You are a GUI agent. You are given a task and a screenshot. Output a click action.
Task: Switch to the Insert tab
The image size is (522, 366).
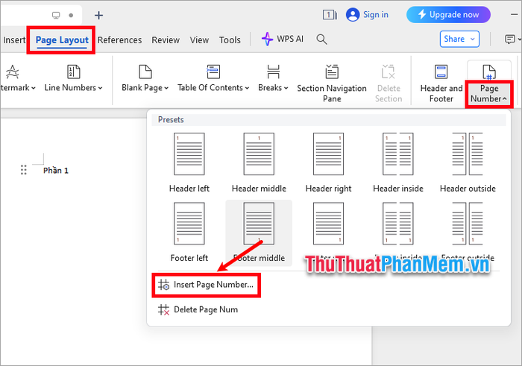pyautogui.click(x=14, y=40)
